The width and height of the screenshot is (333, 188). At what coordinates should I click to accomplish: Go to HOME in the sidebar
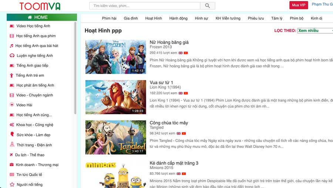click(42, 17)
